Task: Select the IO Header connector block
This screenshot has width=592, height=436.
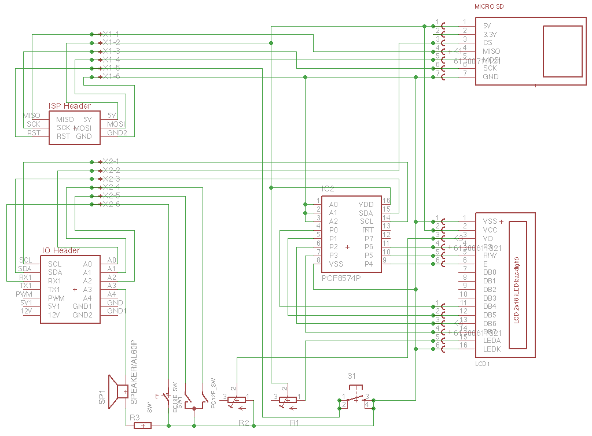Action: point(70,289)
